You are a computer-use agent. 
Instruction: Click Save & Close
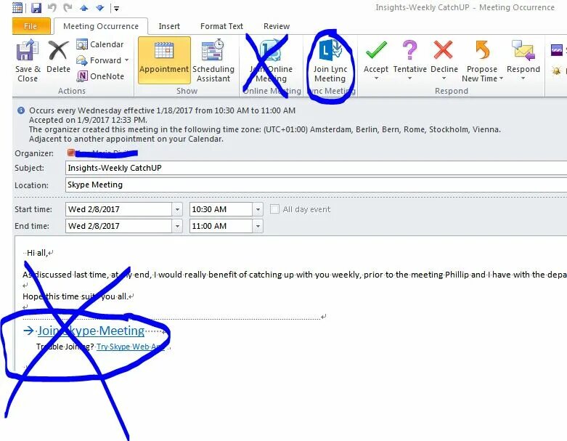[x=28, y=61]
